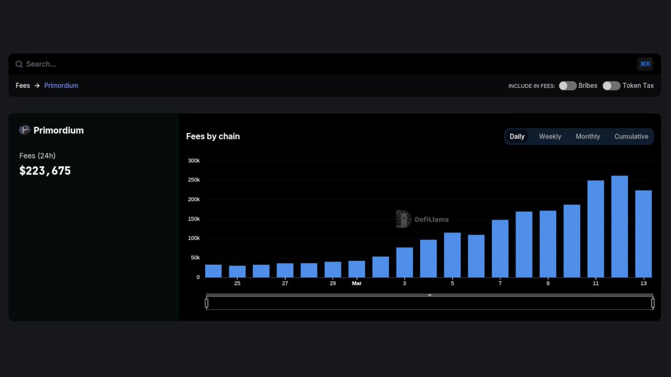
Task: Click the bar above the 25 label
Action: 237,271
